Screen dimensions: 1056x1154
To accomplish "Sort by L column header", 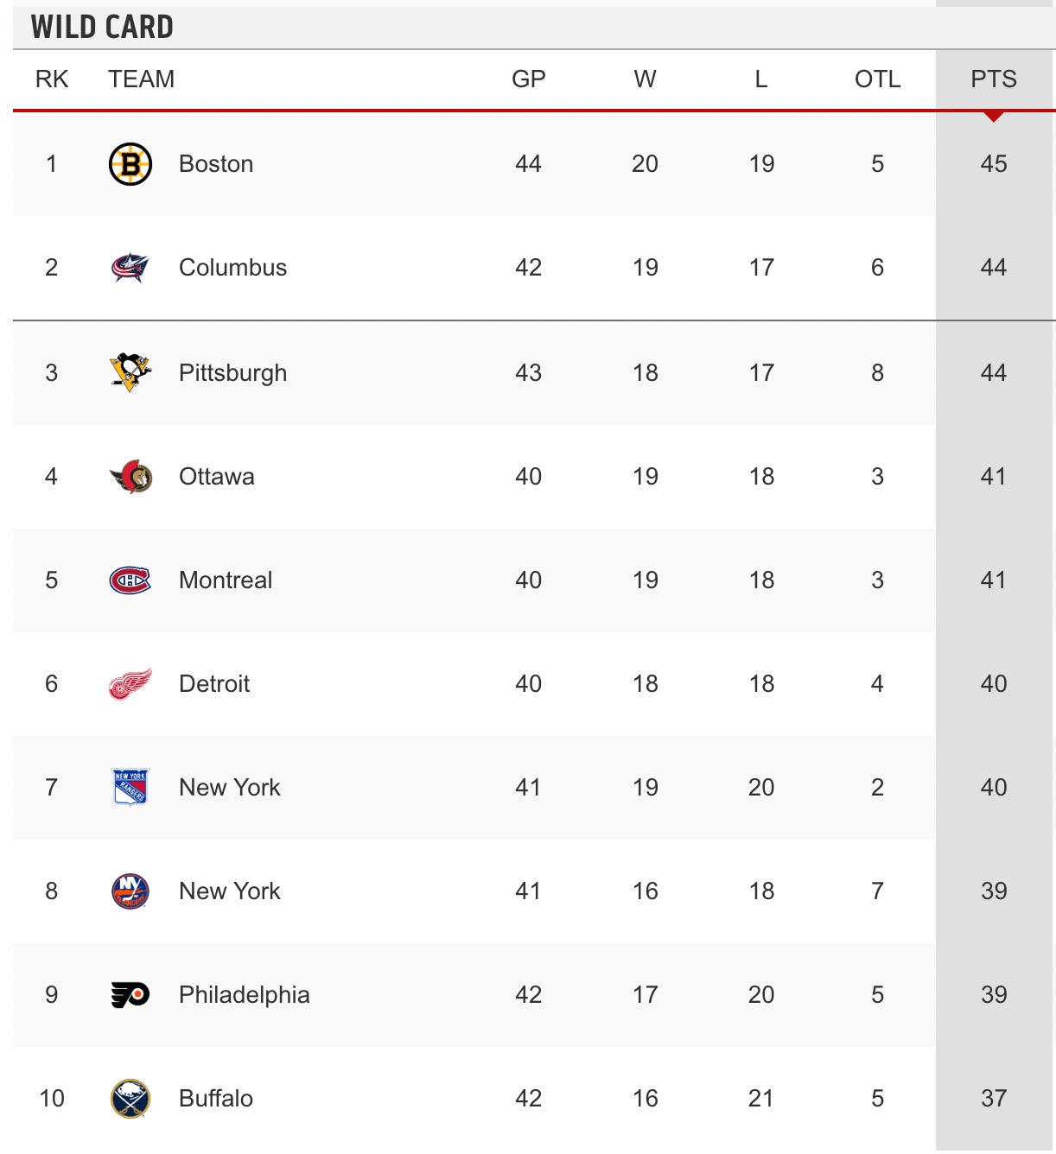I will [760, 79].
